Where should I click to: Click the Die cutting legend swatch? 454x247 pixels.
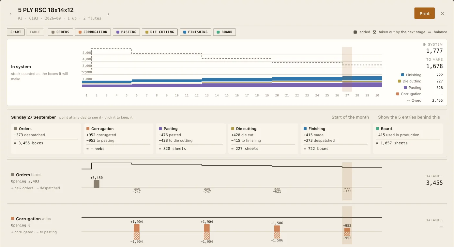click(400, 81)
